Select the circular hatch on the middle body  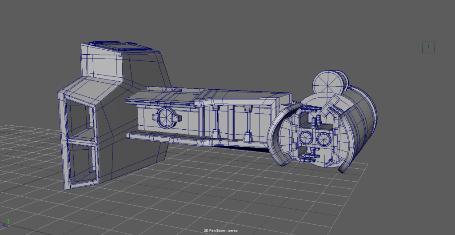167,117
